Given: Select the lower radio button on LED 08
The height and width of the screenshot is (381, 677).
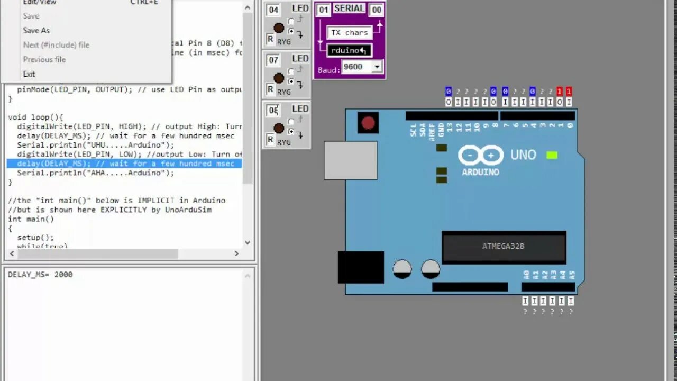Looking at the screenshot, I should pos(291,132).
